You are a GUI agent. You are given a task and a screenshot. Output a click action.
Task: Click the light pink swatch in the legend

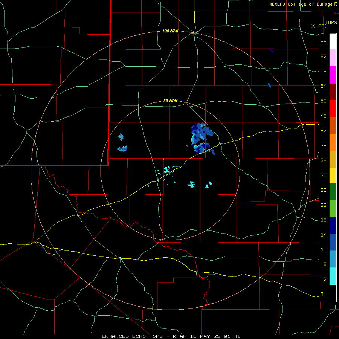point(333,58)
